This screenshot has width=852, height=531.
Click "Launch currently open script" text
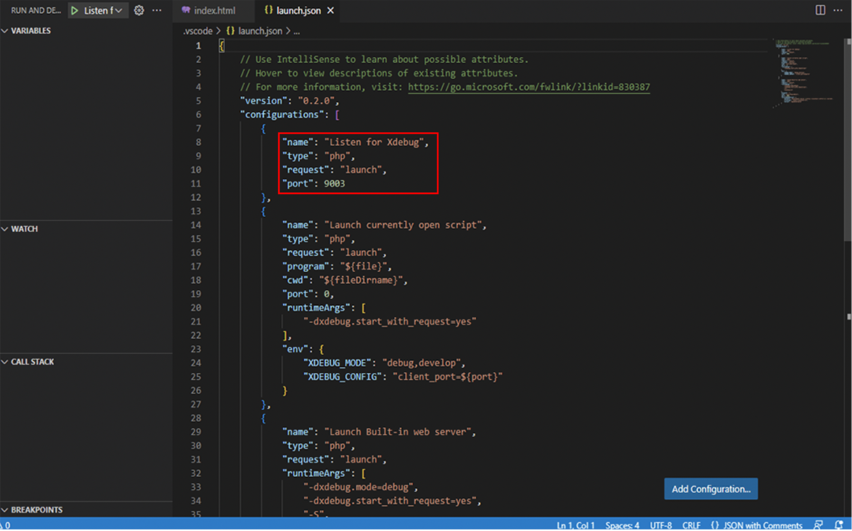(403, 225)
